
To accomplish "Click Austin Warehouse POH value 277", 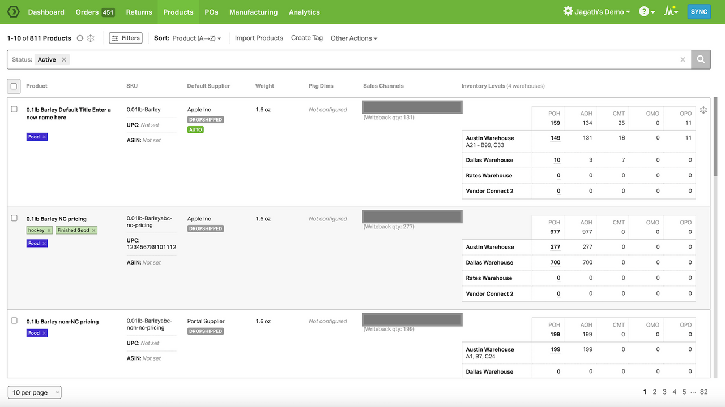I will (555, 247).
